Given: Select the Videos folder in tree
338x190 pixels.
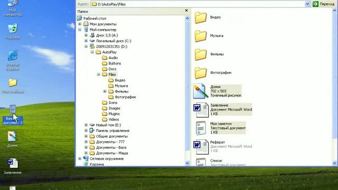Looking at the screenshot, I should pyautogui.click(x=114, y=119).
